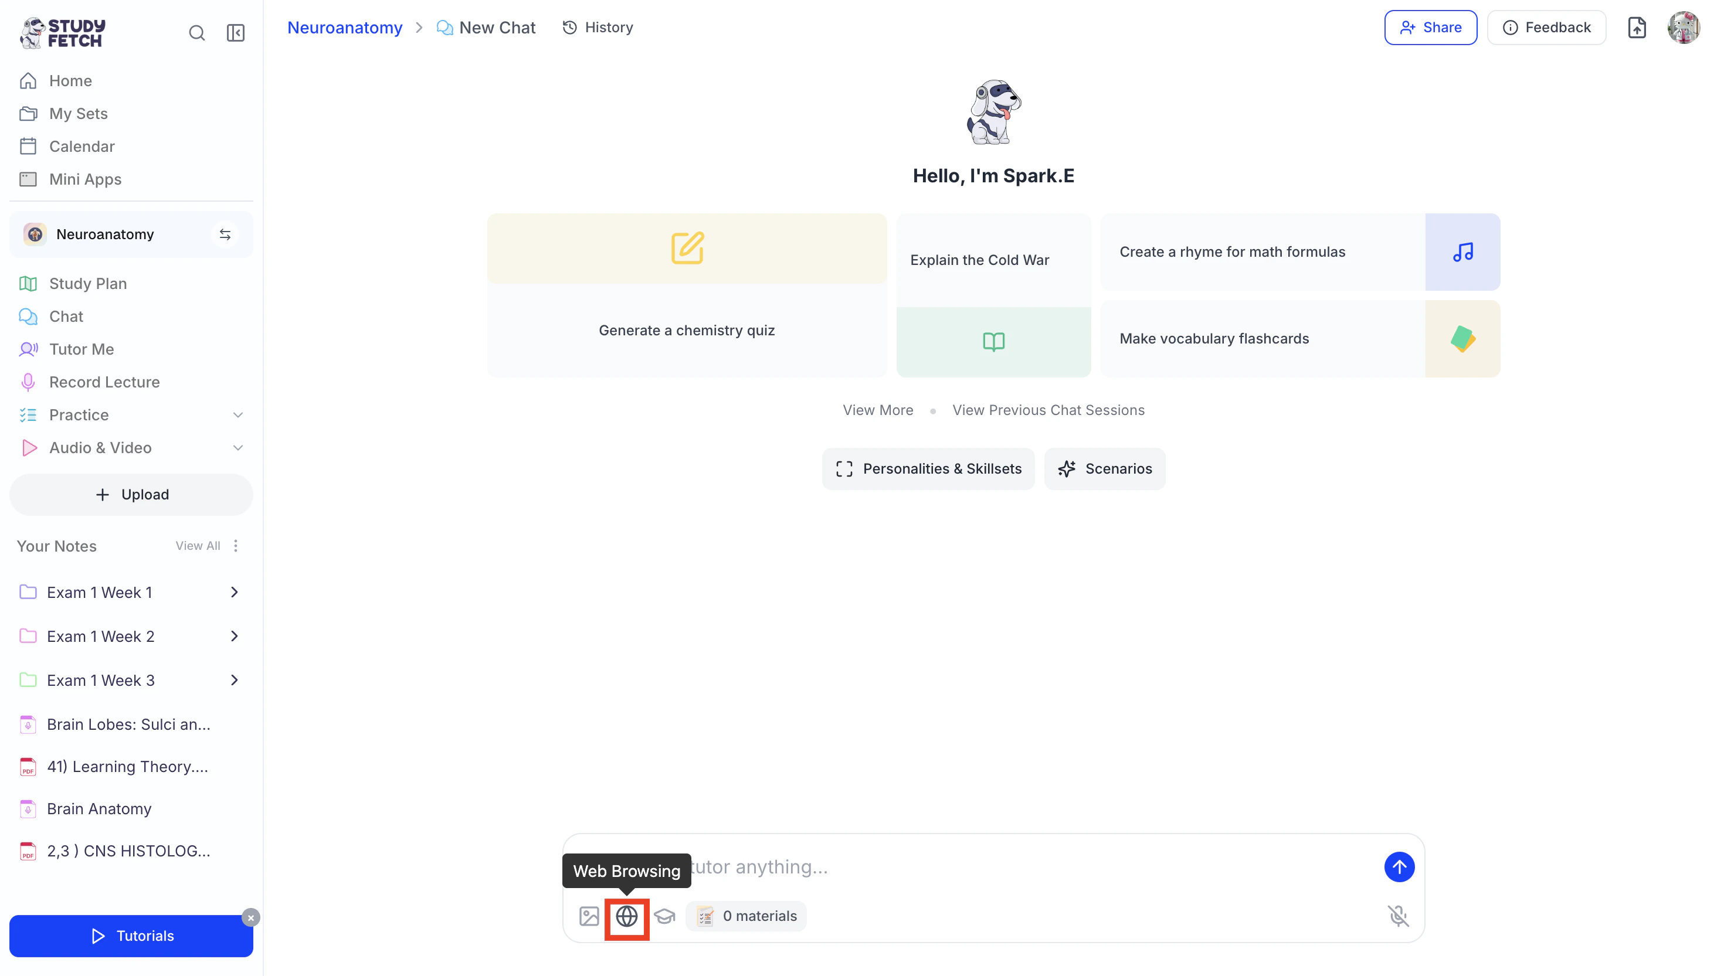Dismiss the Tutorials banner with X
This screenshot has width=1724, height=976.
tap(251, 917)
